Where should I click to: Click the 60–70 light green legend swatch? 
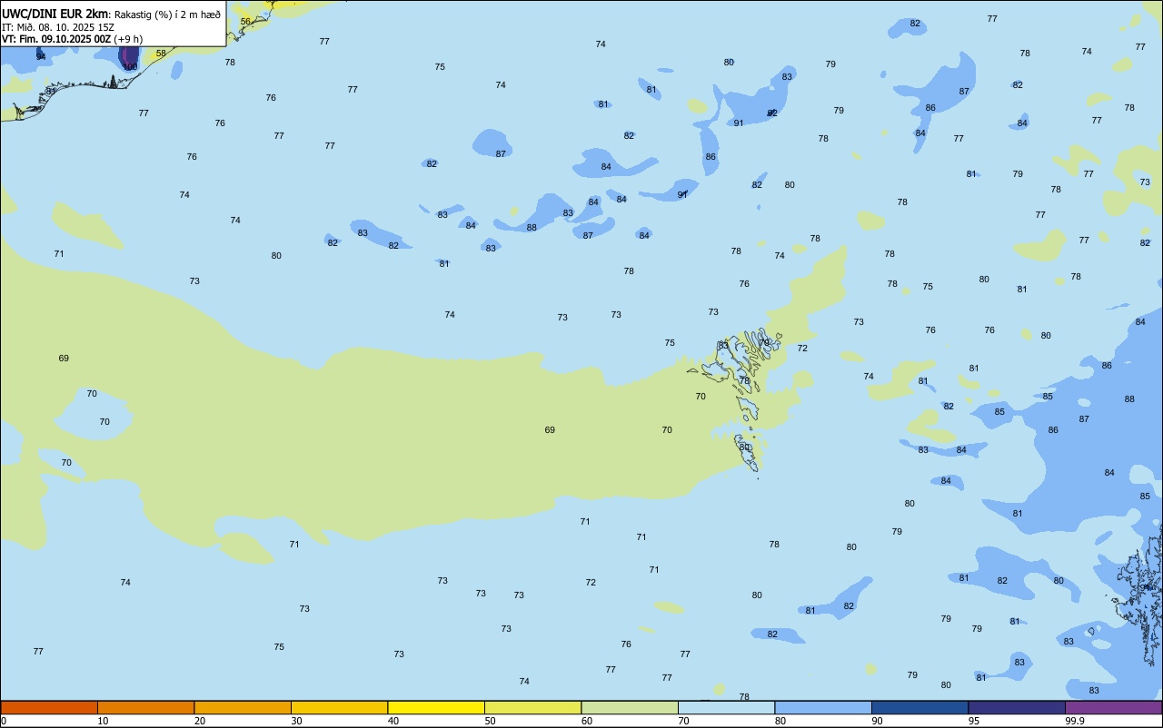point(630,707)
